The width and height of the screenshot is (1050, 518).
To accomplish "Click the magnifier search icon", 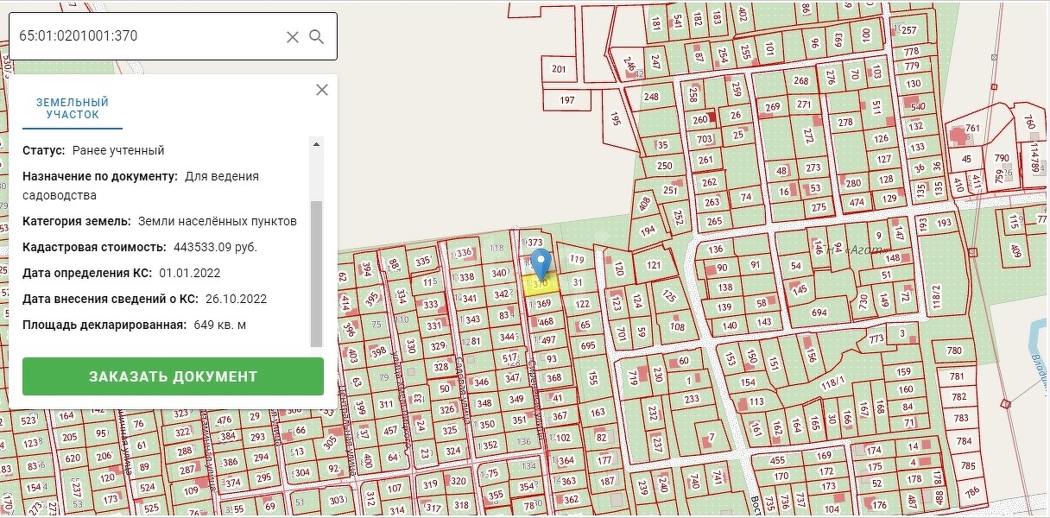I will coord(317,36).
